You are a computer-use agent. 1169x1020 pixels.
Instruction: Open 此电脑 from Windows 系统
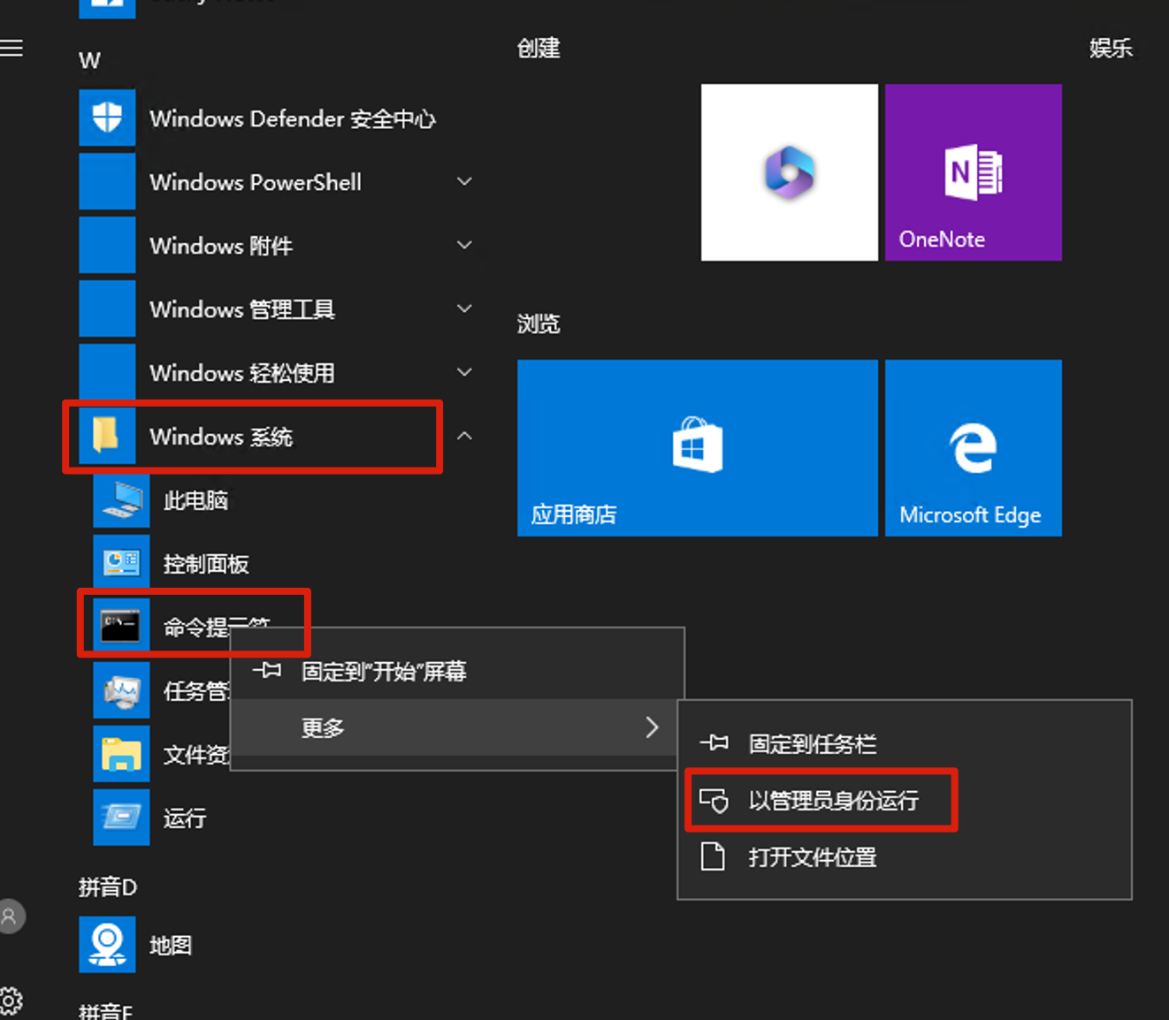[x=195, y=499]
